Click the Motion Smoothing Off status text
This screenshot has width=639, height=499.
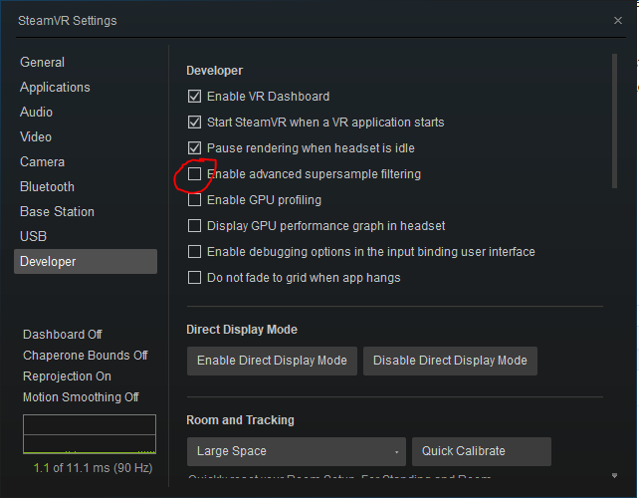point(81,396)
